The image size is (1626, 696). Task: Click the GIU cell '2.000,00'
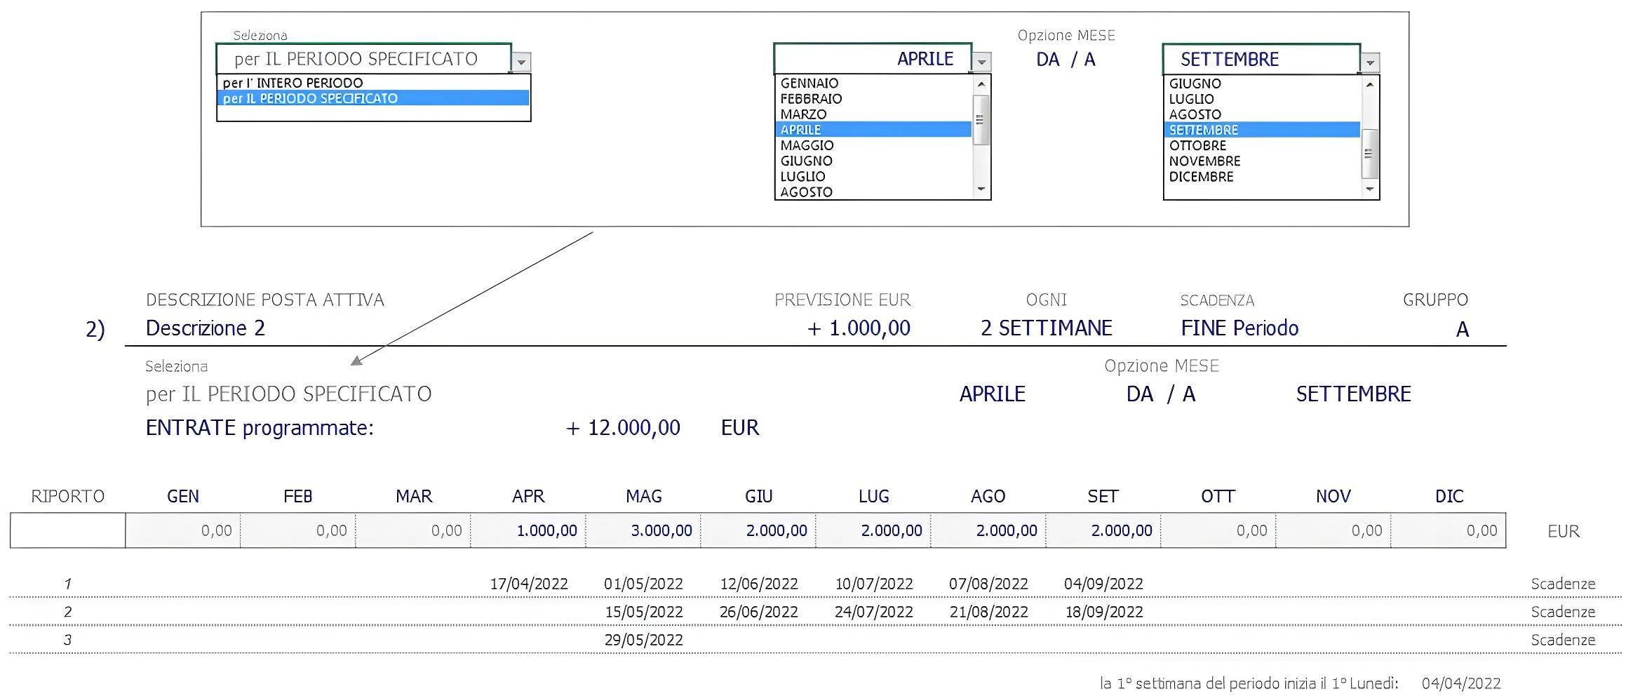click(758, 530)
